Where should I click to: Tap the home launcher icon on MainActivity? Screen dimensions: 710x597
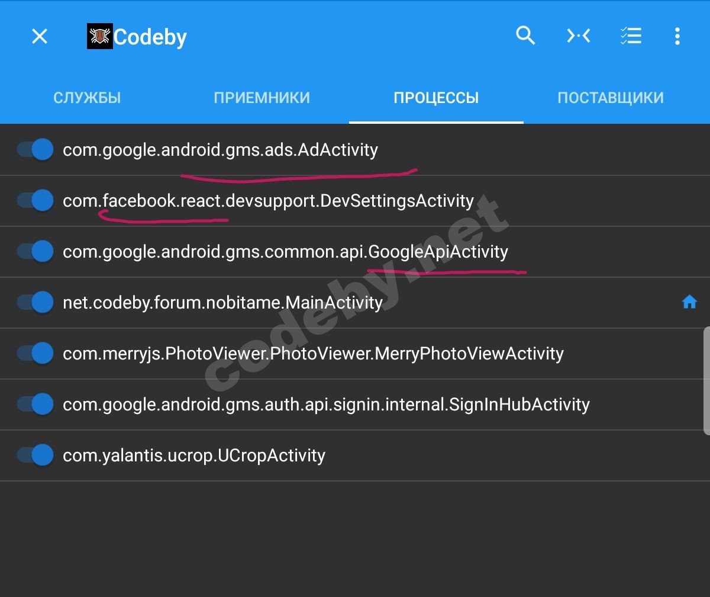(x=689, y=303)
